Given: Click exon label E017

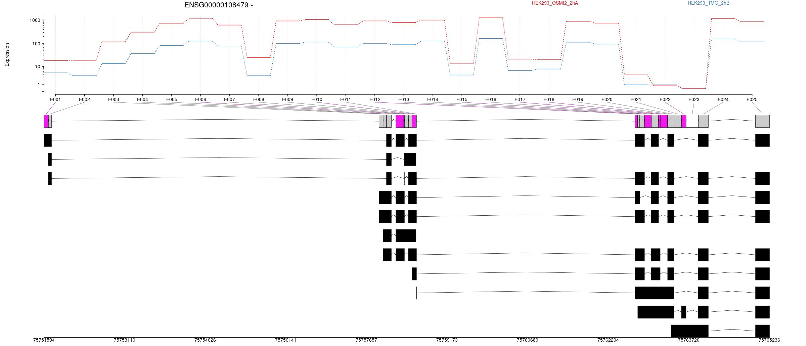Looking at the screenshot, I should 520,99.
